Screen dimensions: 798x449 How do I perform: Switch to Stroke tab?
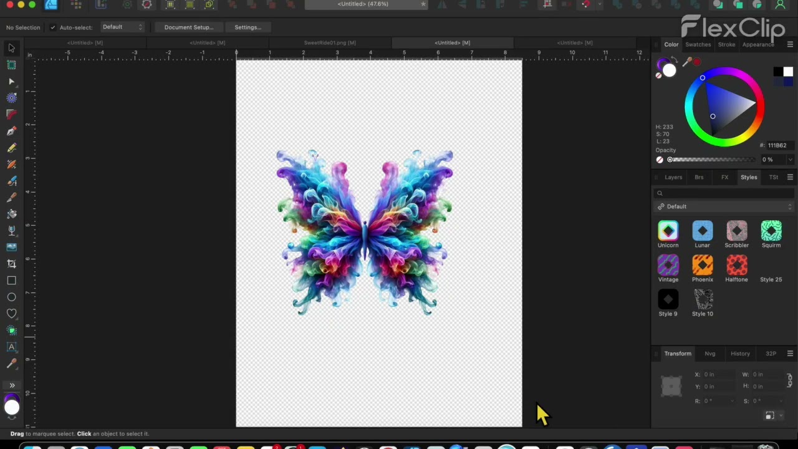click(x=726, y=44)
